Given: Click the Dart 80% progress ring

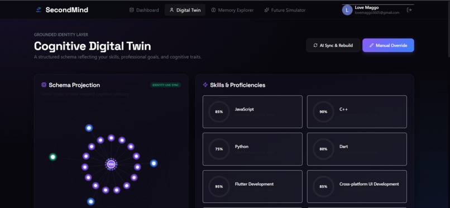Looking at the screenshot, I should coord(323,149).
